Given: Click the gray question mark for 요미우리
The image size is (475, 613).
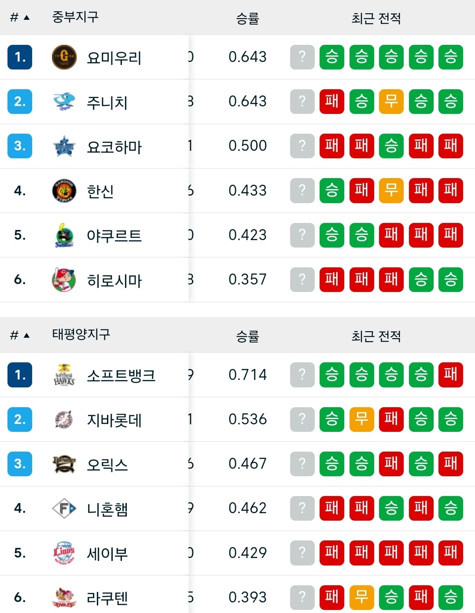Looking at the screenshot, I should pyautogui.click(x=302, y=57).
